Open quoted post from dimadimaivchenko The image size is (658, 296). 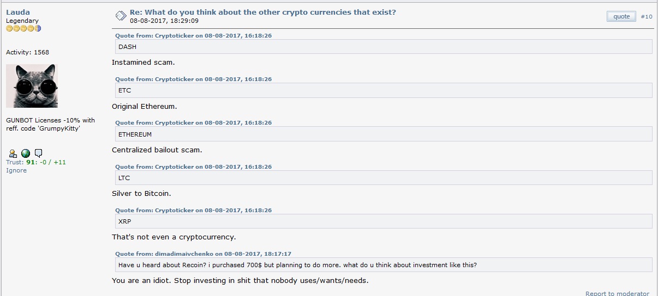(x=203, y=254)
